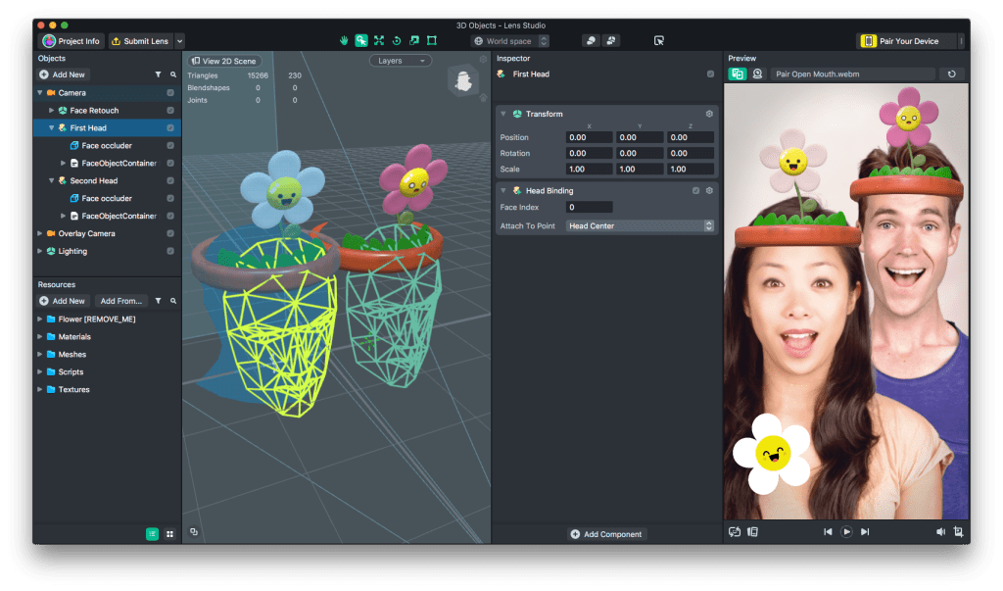Open the World space dropdown
Screen dimensions: 1003x591
509,41
